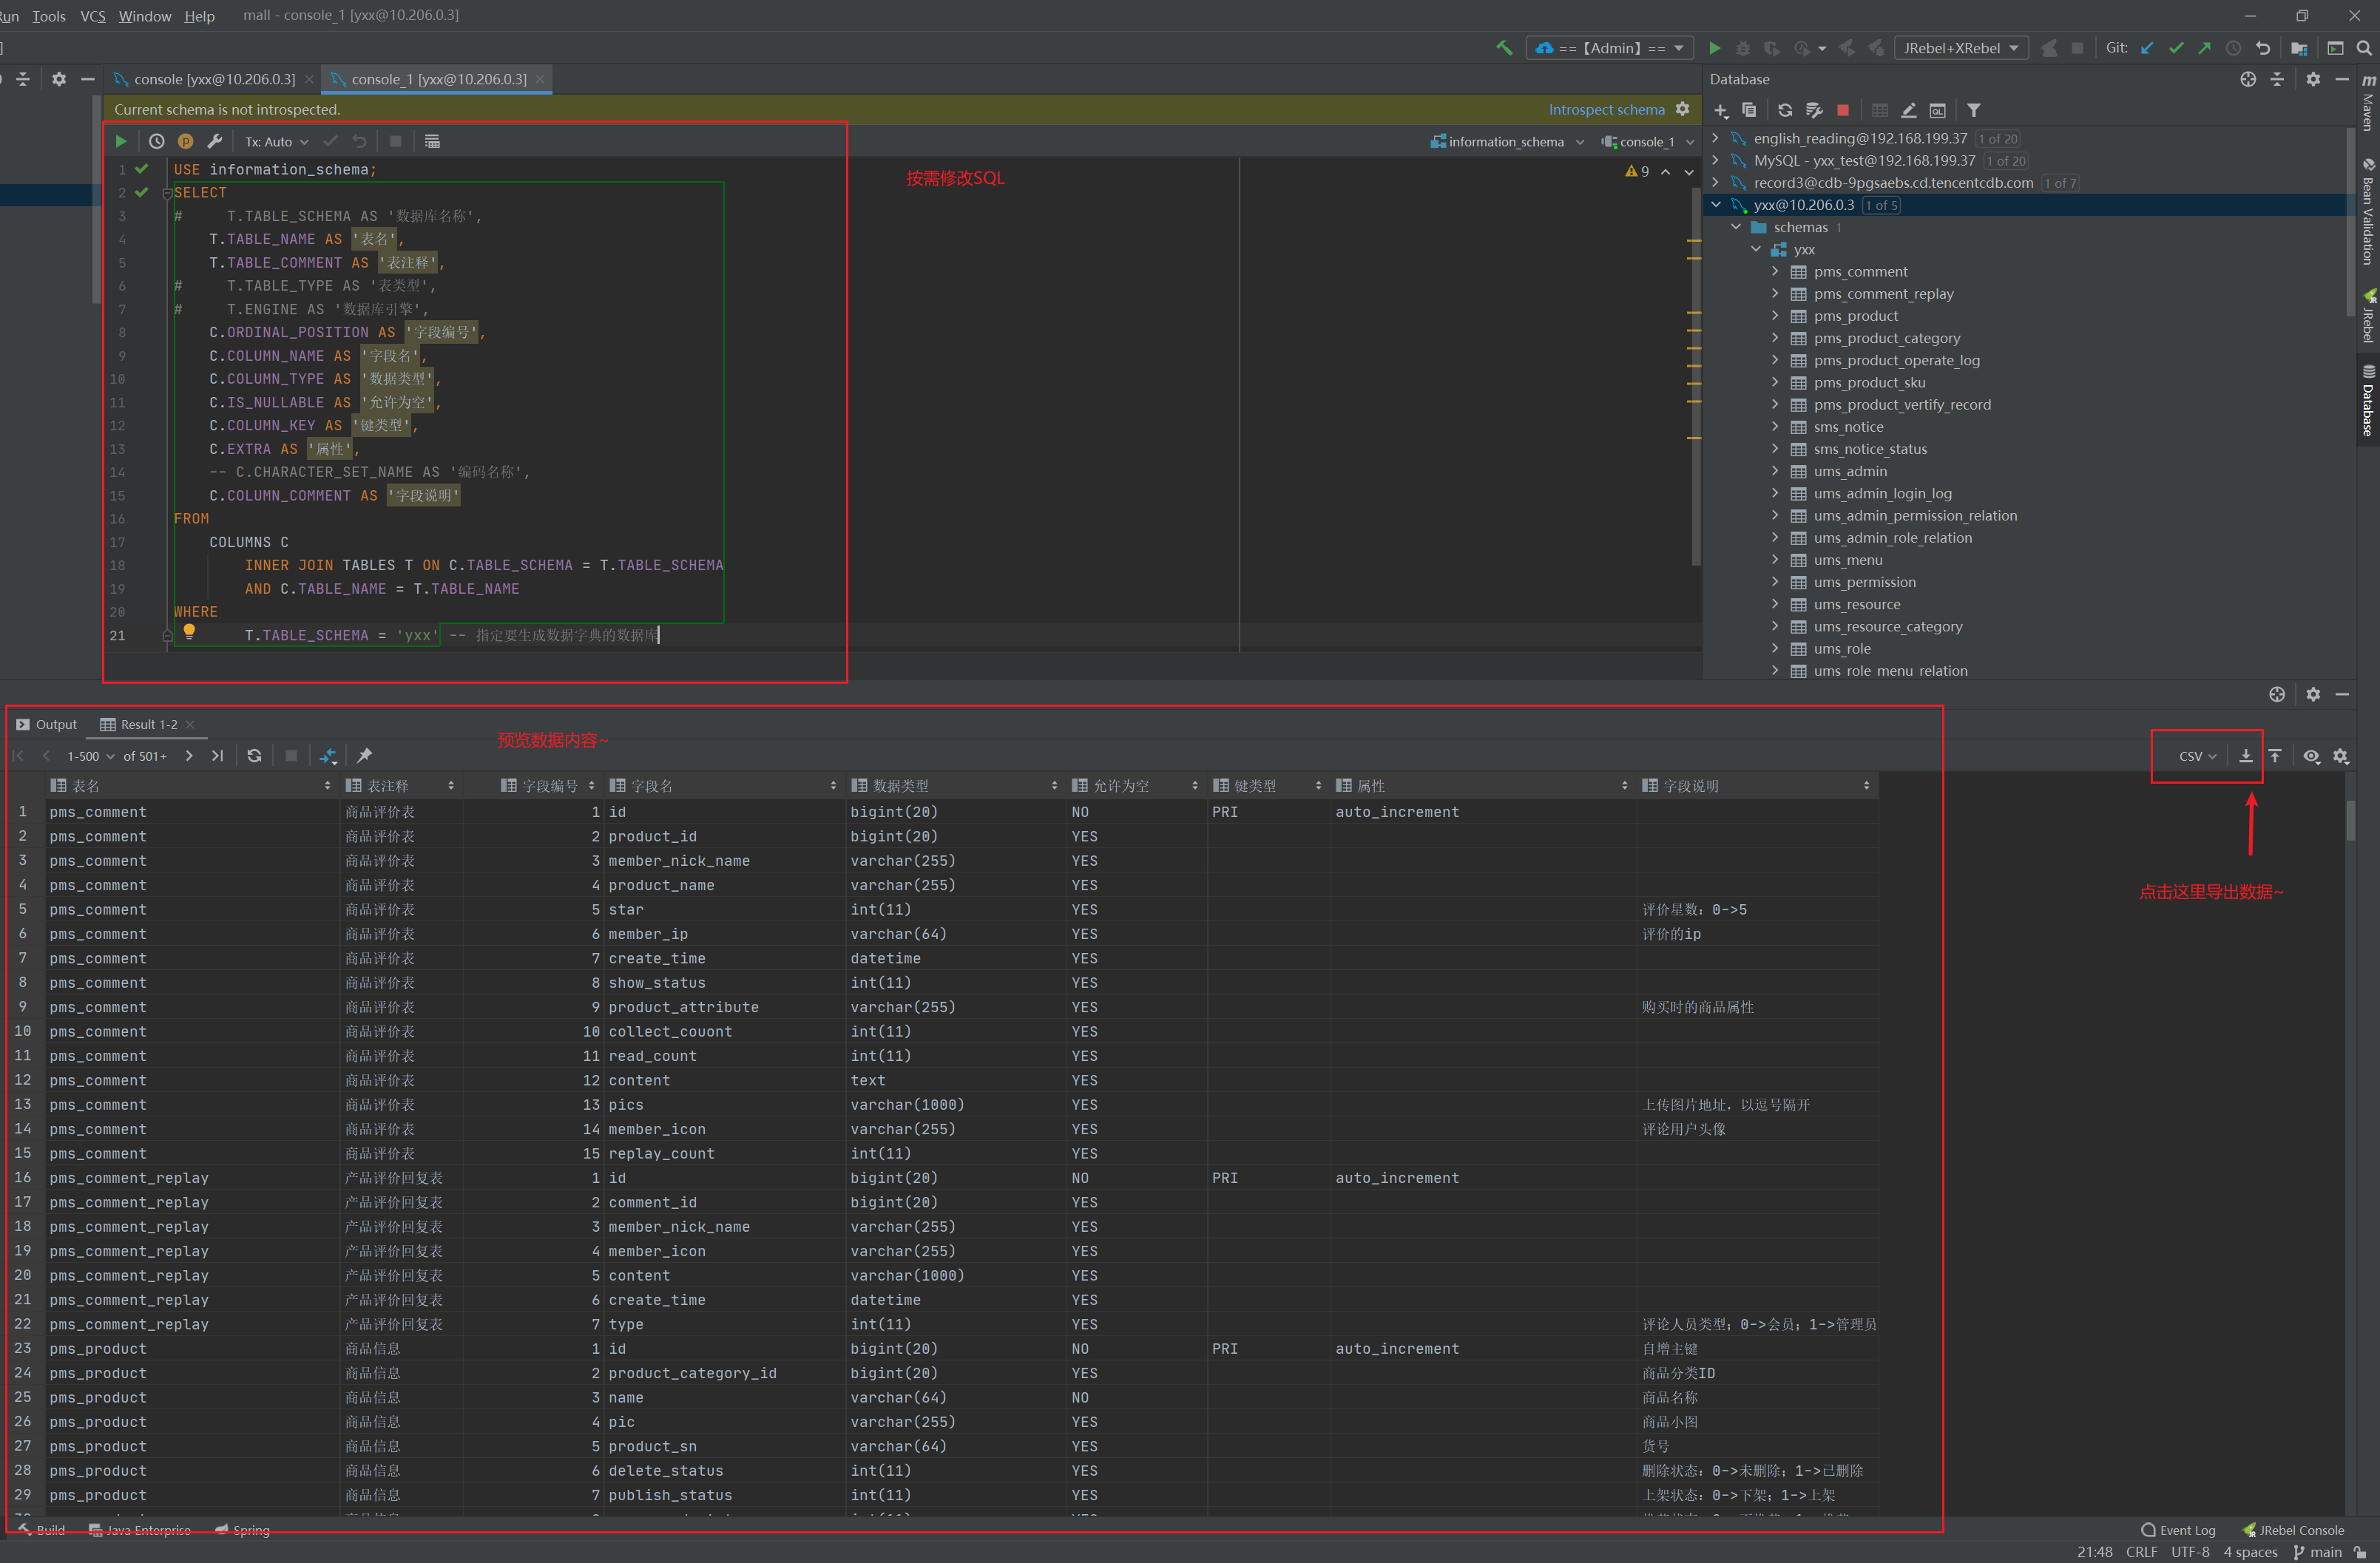Pin the Result tab using the pin icon
The height and width of the screenshot is (1563, 2380).
click(x=364, y=756)
